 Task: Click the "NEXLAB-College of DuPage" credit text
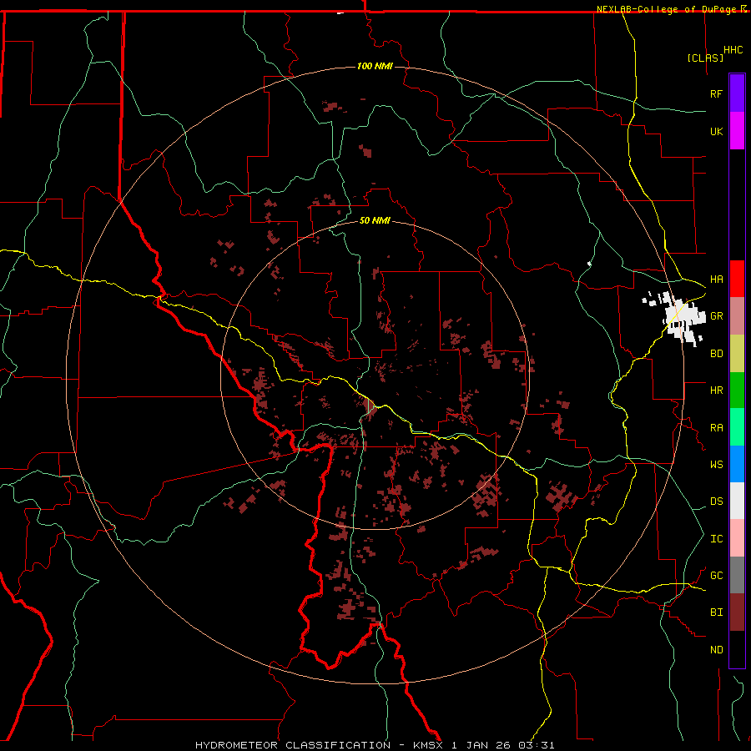666,9
